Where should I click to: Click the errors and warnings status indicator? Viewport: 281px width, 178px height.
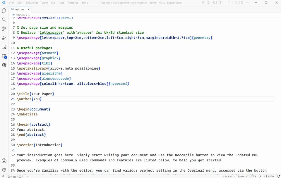(x=16, y=176)
